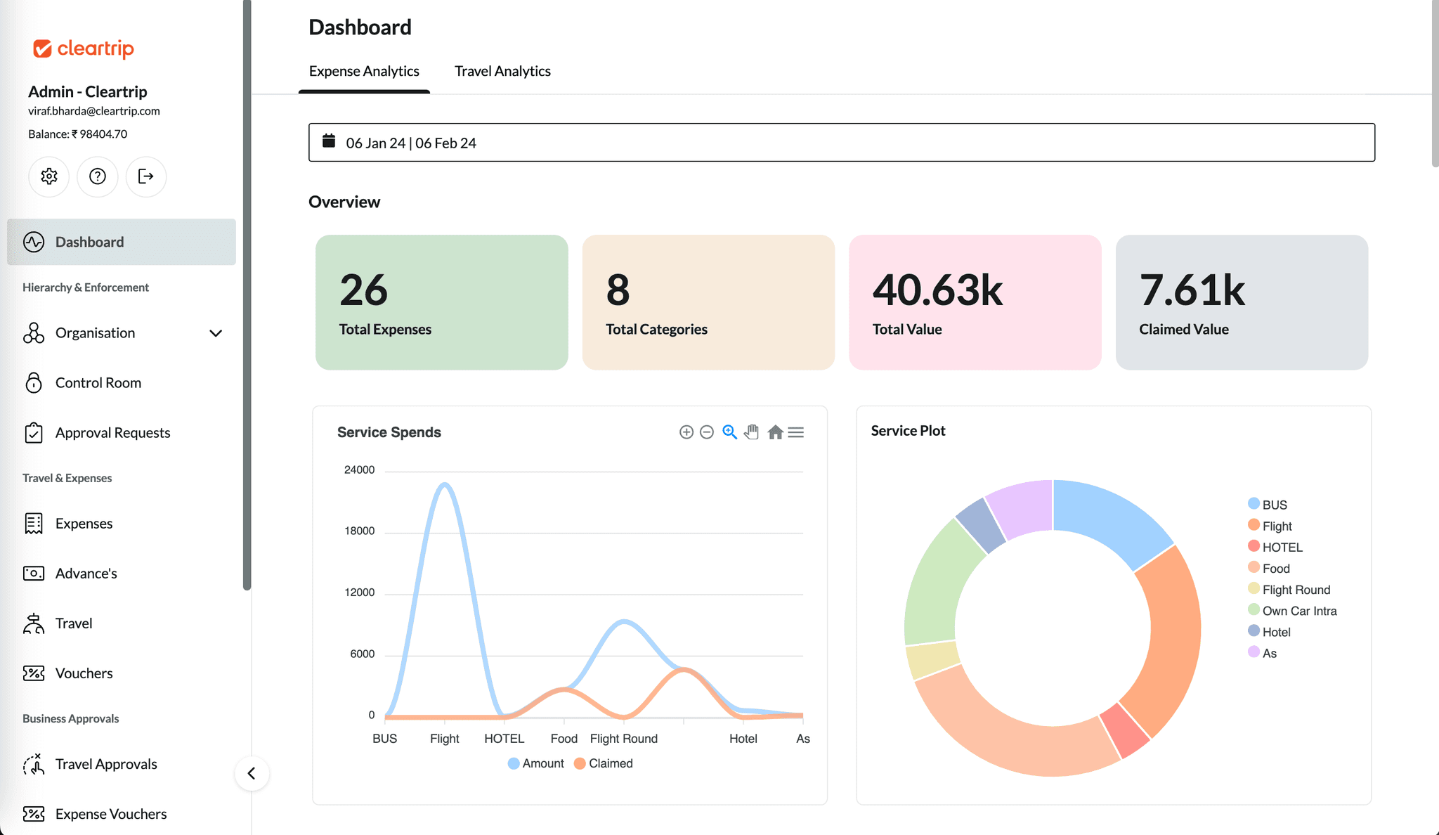This screenshot has height=835, width=1439.
Task: Open Approval Requests in sidebar
Action: [x=112, y=433]
